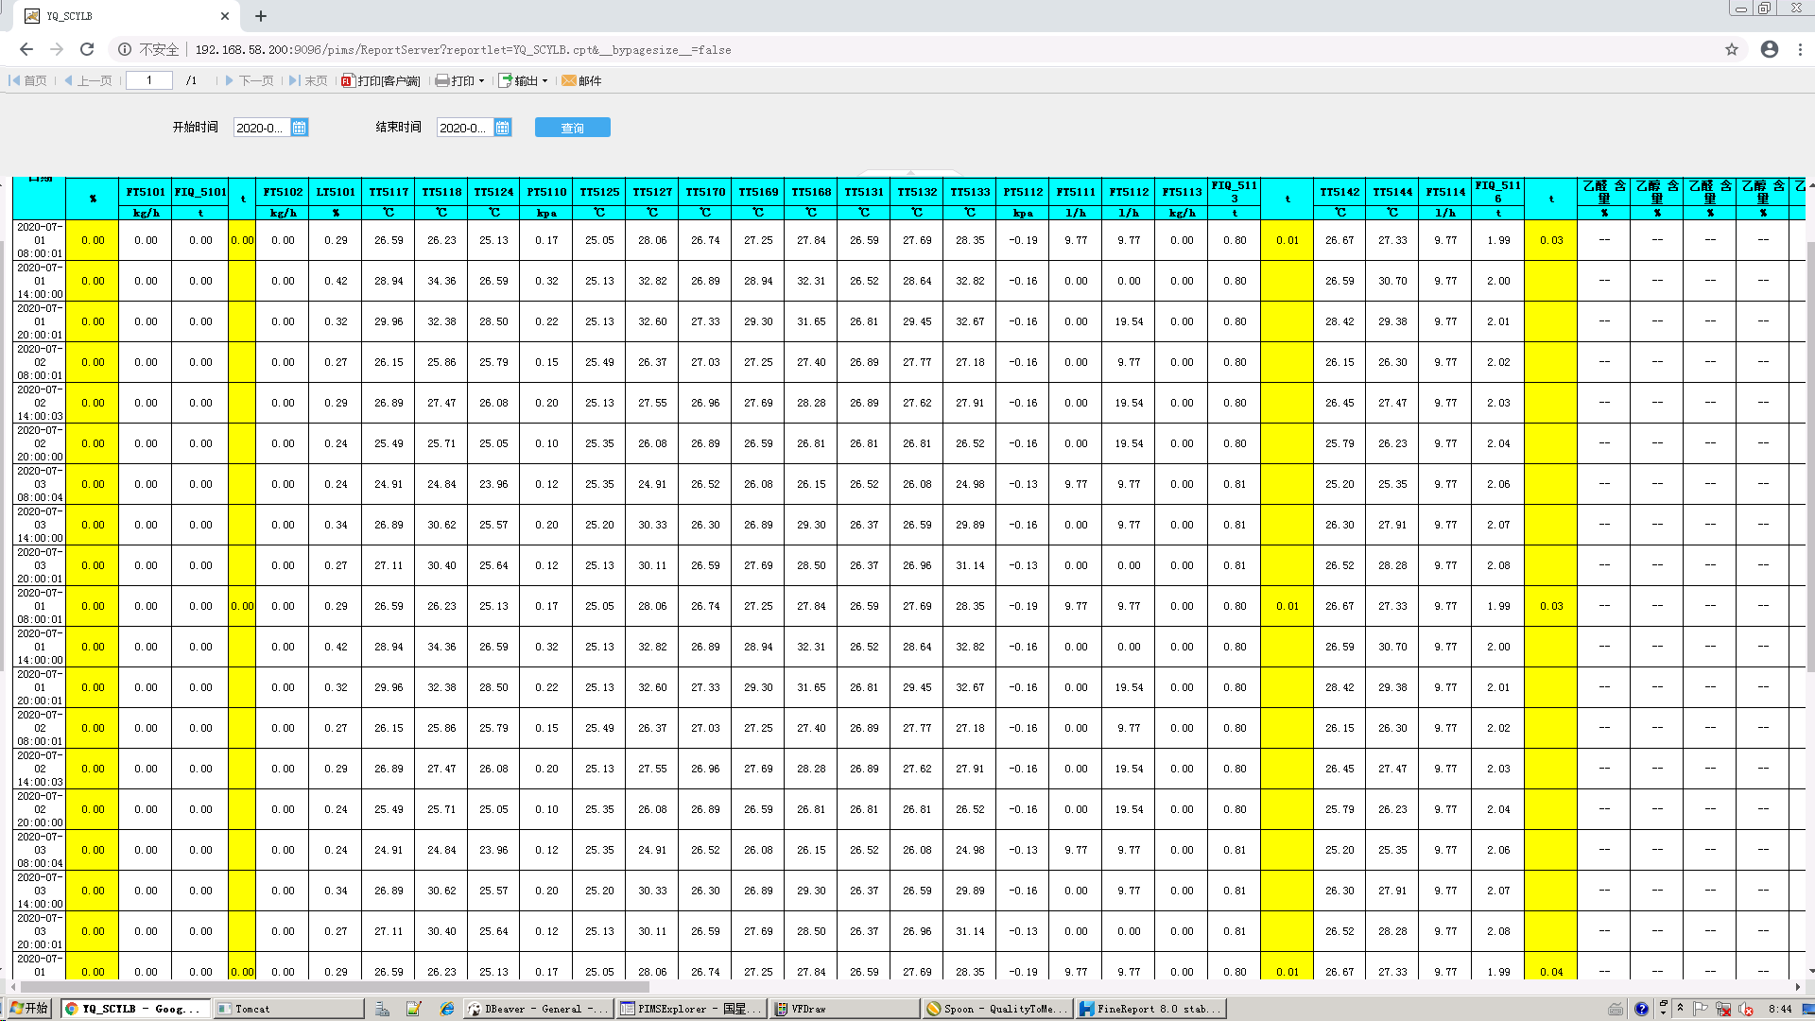Image resolution: width=1815 pixels, height=1021 pixels.
Task: Click the first date cell 2020-07-01 08:00:01
Action: pyautogui.click(x=40, y=240)
